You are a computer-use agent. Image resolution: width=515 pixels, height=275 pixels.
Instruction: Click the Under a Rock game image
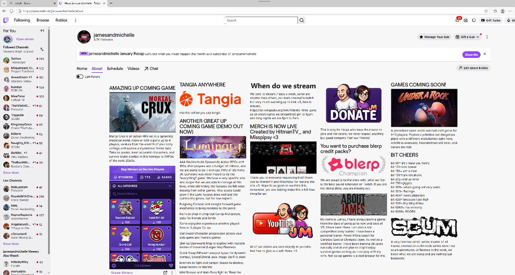[424, 108]
